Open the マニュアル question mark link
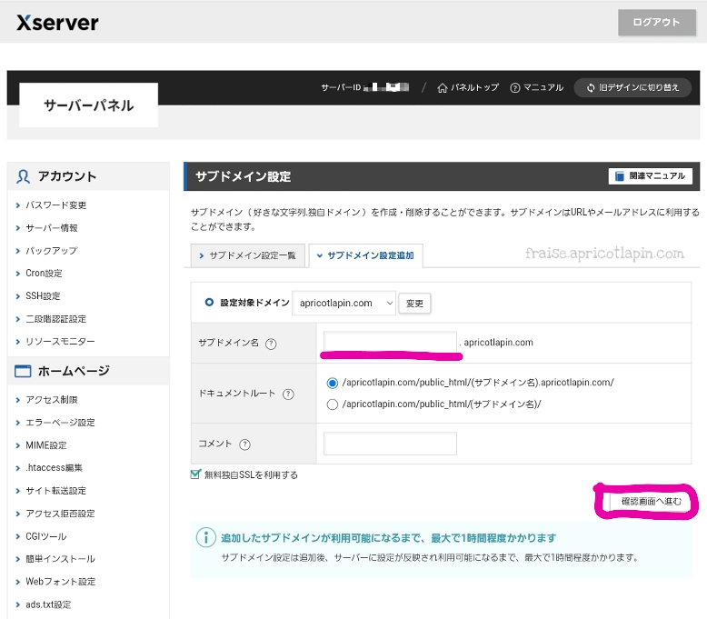 point(536,87)
